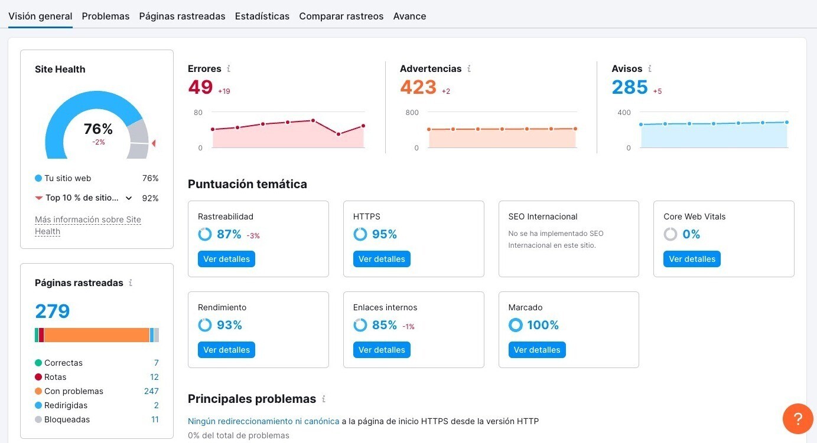
Task: Open Ningún redireccionamiento ni canónica link
Action: [x=263, y=421]
